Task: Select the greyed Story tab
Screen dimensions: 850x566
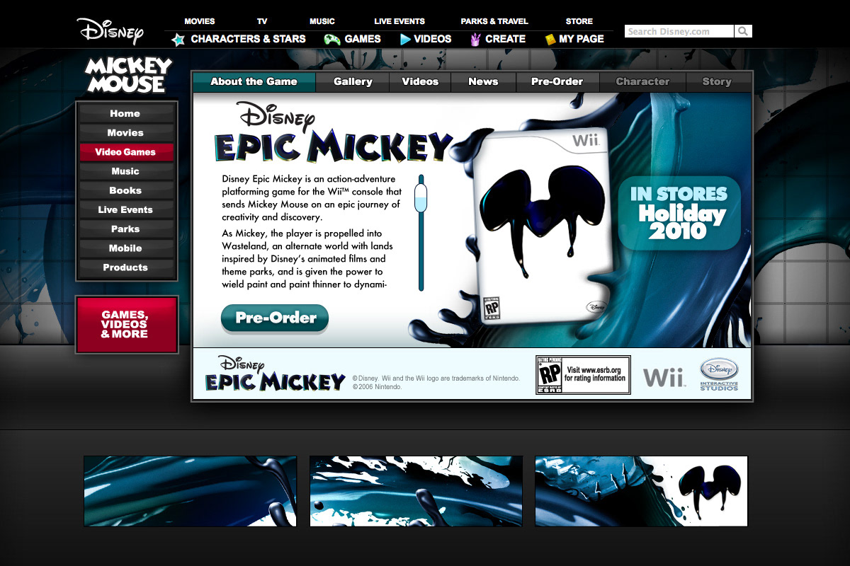Action: (717, 82)
